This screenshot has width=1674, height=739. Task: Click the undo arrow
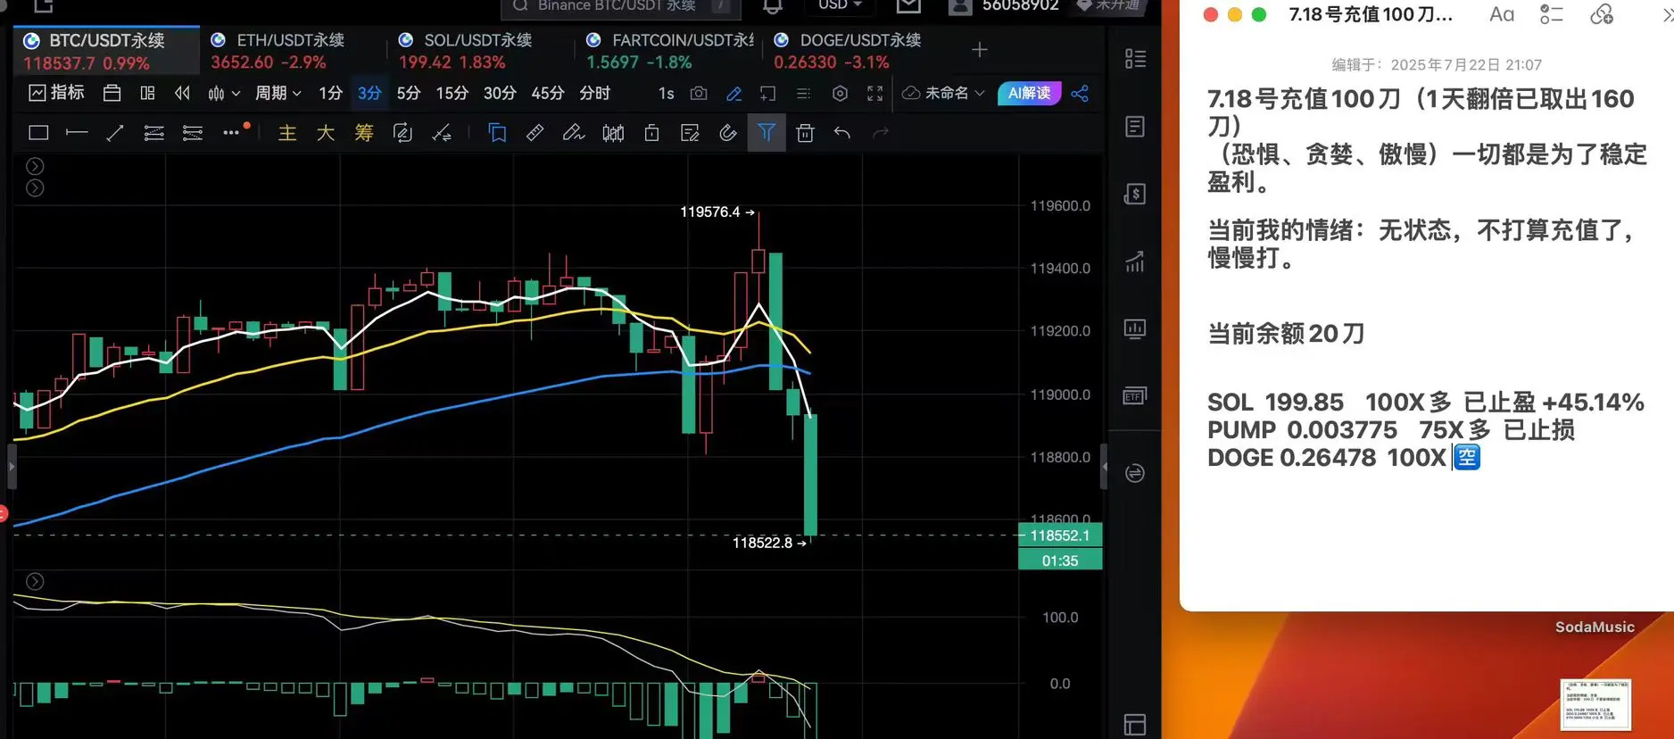coord(842,133)
